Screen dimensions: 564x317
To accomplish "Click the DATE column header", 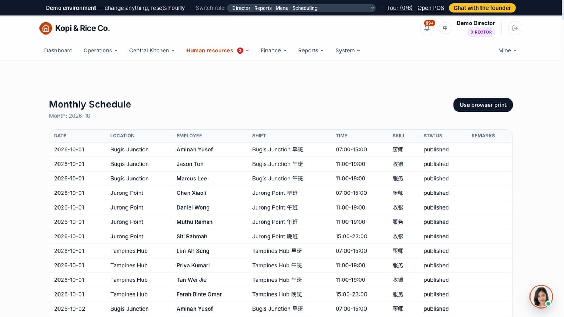I will click(x=60, y=136).
